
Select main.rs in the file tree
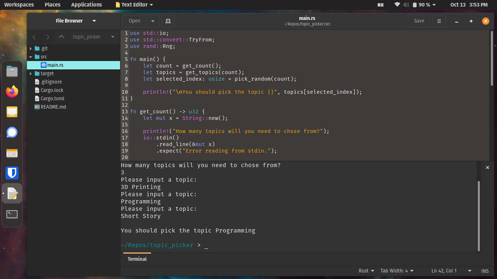(x=73, y=65)
